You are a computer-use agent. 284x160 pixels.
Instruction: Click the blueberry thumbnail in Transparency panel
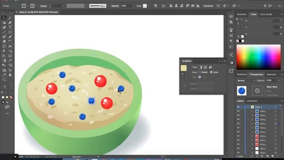pyautogui.click(x=241, y=91)
